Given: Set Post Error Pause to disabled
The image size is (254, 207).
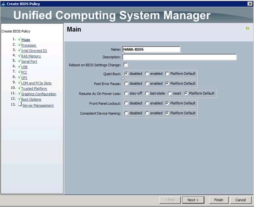Looking at the screenshot, I should tap(126, 83).
